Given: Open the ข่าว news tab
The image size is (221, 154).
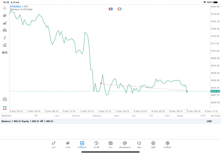Looking at the screenshot, I should coord(110,145).
